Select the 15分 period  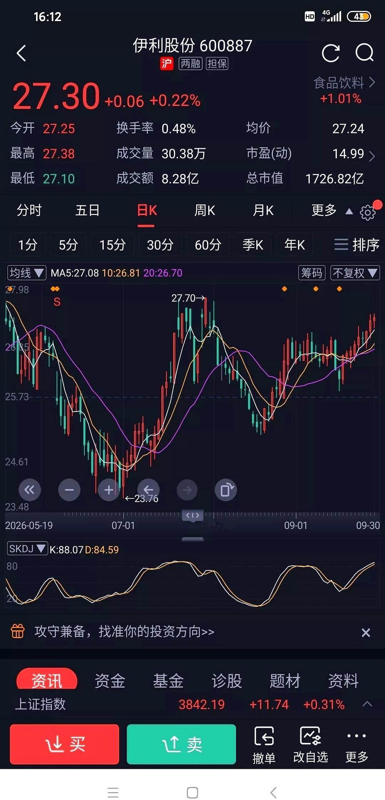point(112,245)
